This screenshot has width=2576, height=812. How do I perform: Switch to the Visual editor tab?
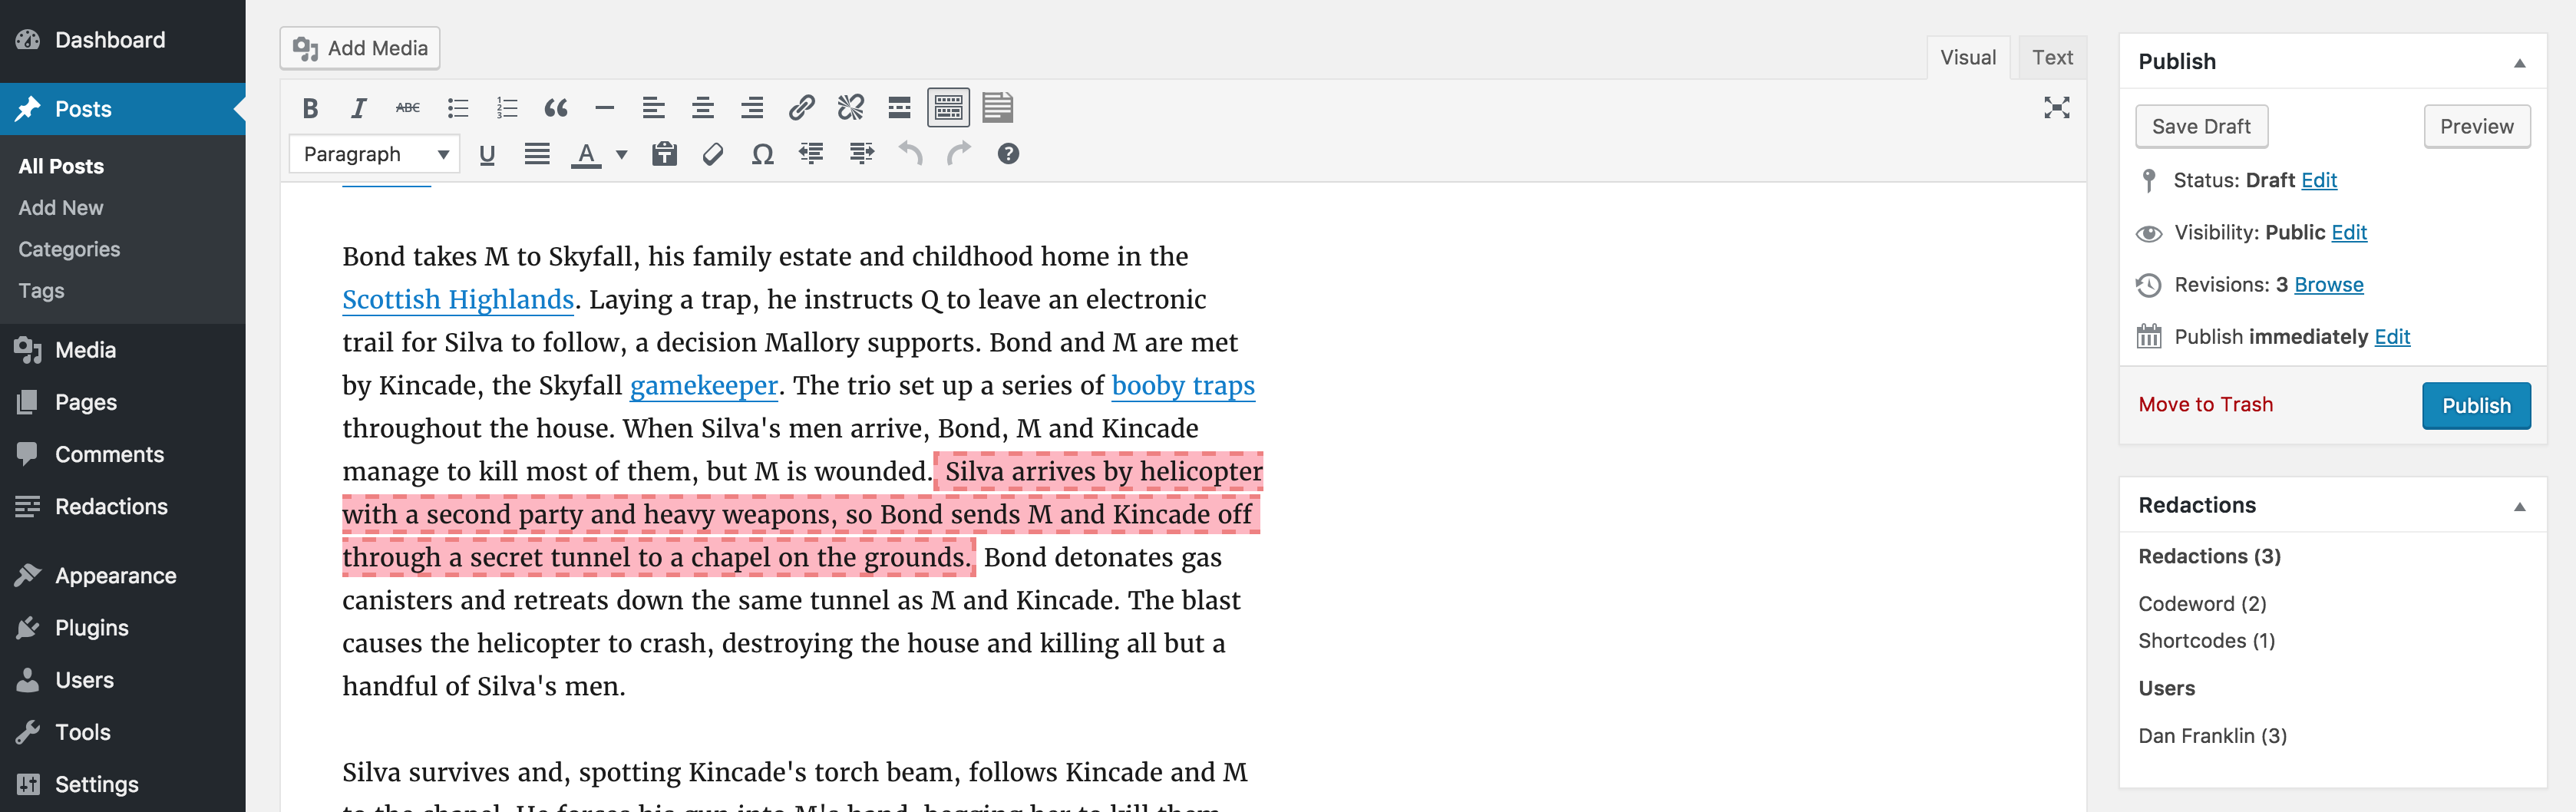(x=1968, y=58)
